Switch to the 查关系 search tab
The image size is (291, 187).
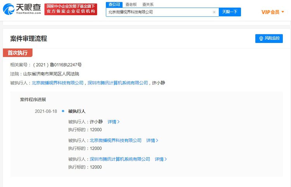pos(148,5)
